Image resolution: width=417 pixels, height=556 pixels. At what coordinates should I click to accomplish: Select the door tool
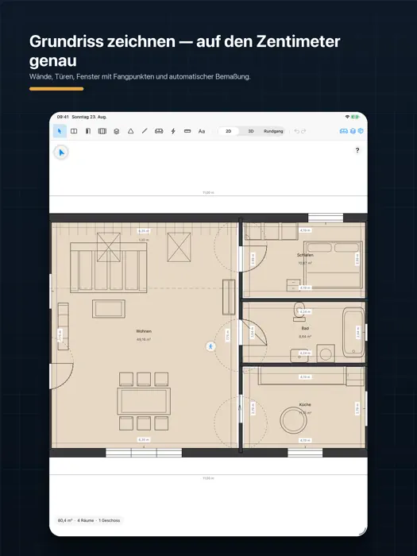(88, 131)
